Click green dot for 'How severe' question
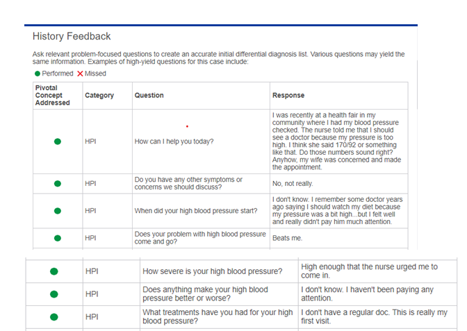 click(54, 271)
